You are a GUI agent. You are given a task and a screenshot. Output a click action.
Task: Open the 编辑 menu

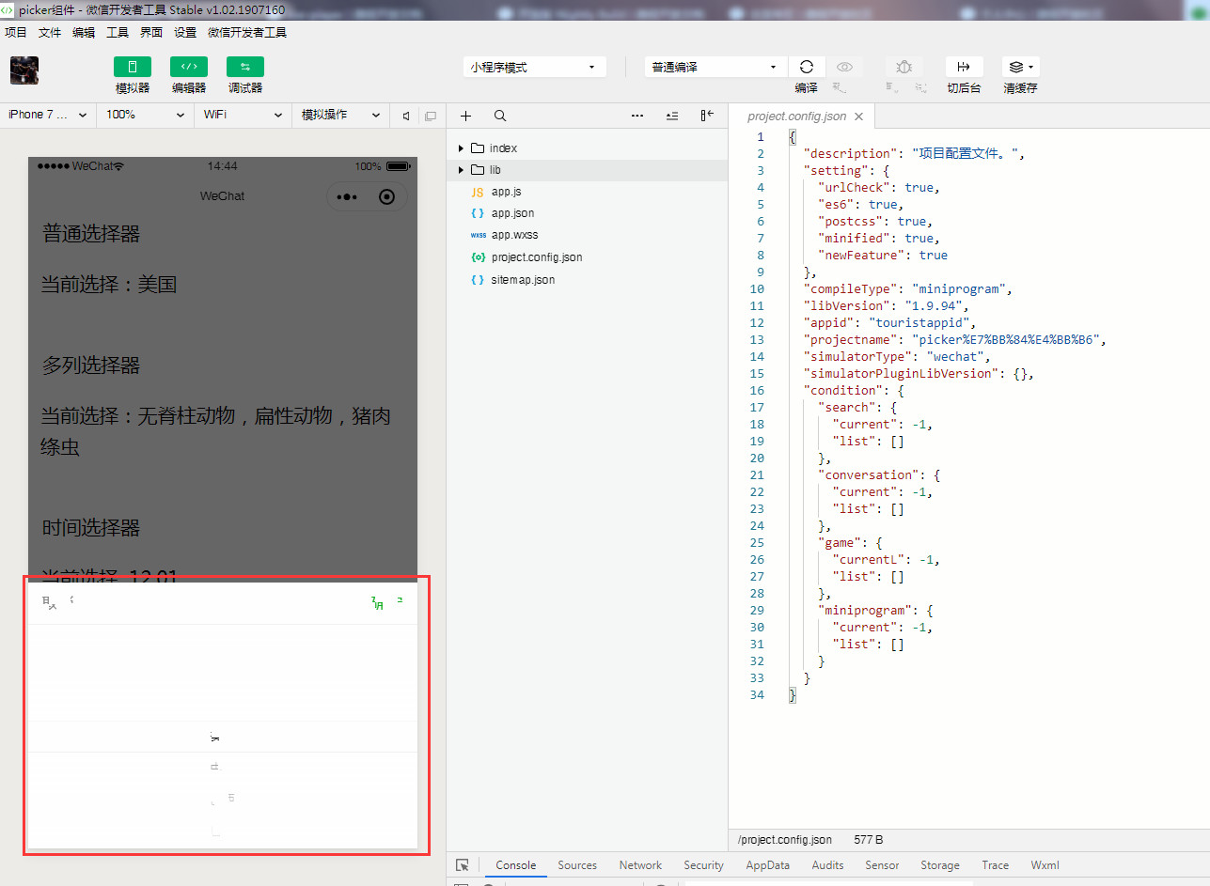pos(84,32)
